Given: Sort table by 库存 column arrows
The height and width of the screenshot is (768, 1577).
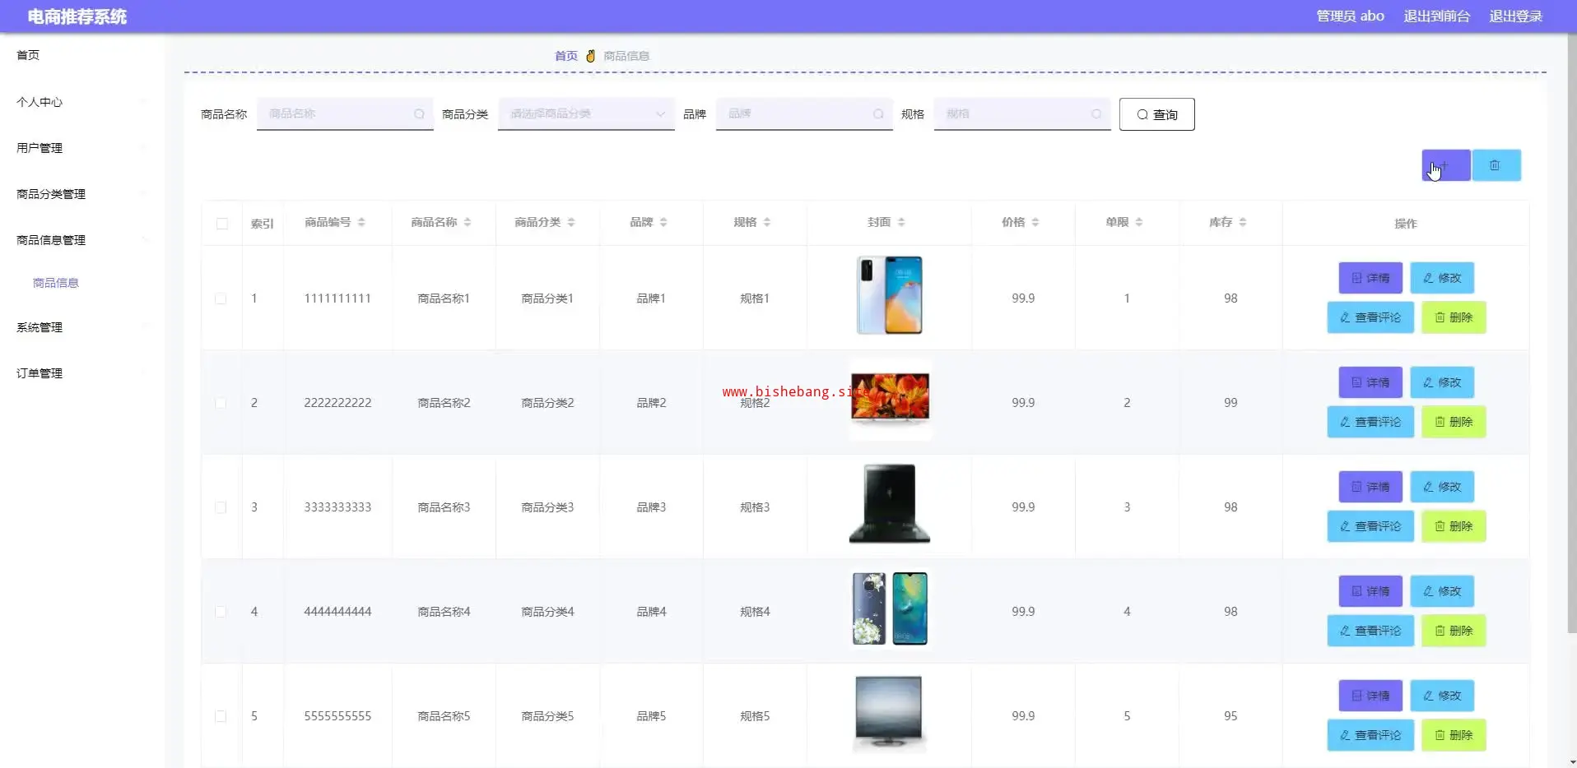Looking at the screenshot, I should 1243,222.
